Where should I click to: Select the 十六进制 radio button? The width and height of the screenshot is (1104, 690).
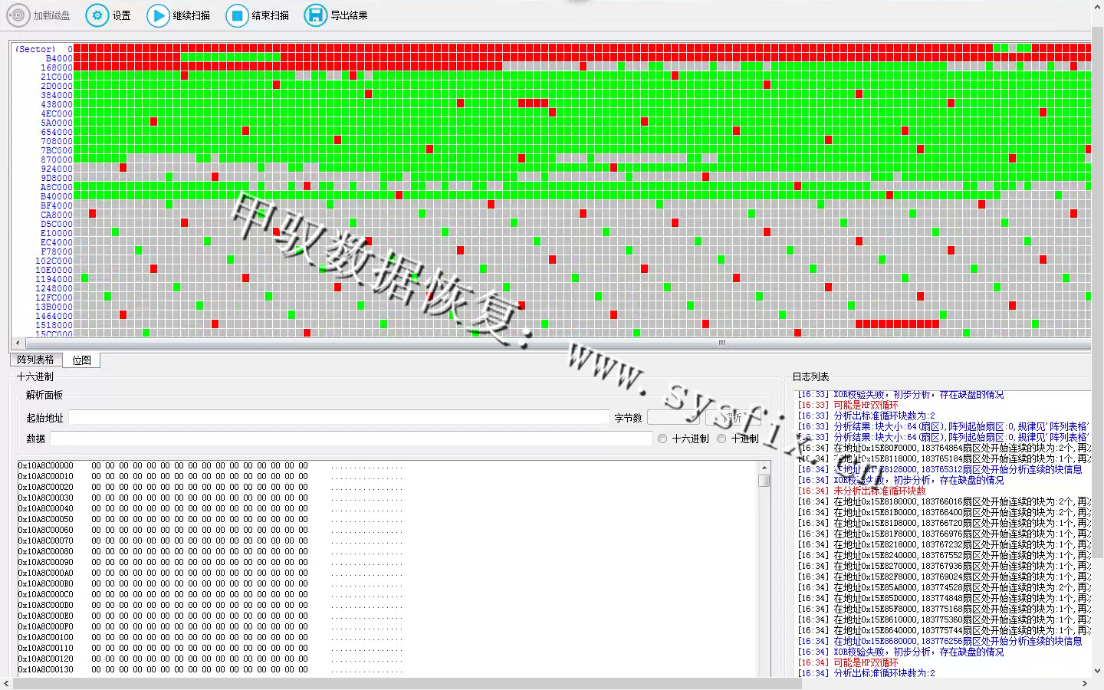pos(662,439)
